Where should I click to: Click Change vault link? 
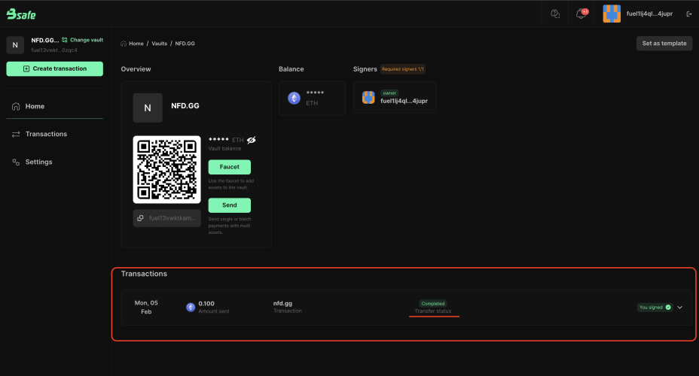coord(82,40)
